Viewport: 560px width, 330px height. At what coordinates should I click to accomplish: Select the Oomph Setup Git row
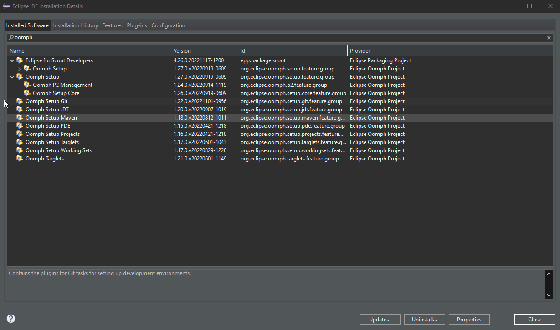(x=280, y=101)
